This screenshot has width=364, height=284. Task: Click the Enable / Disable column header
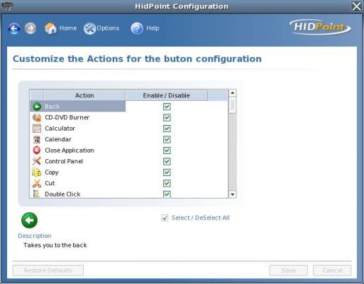pyautogui.click(x=167, y=95)
